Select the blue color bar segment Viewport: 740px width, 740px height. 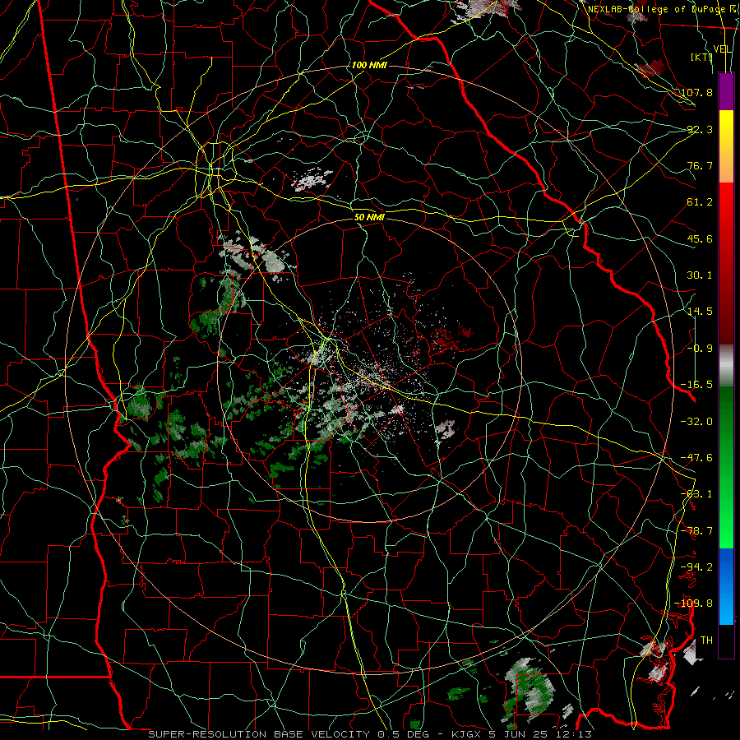tap(726, 586)
